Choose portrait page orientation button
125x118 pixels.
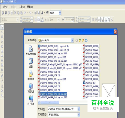coord(35,20)
